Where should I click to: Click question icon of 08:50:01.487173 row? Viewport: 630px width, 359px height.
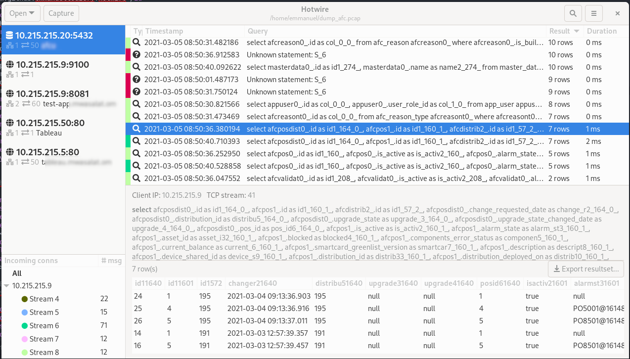[x=136, y=80]
